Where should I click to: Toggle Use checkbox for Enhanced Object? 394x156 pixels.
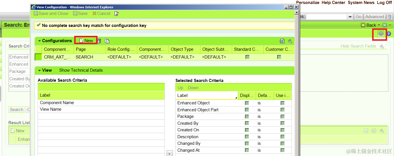282,103
